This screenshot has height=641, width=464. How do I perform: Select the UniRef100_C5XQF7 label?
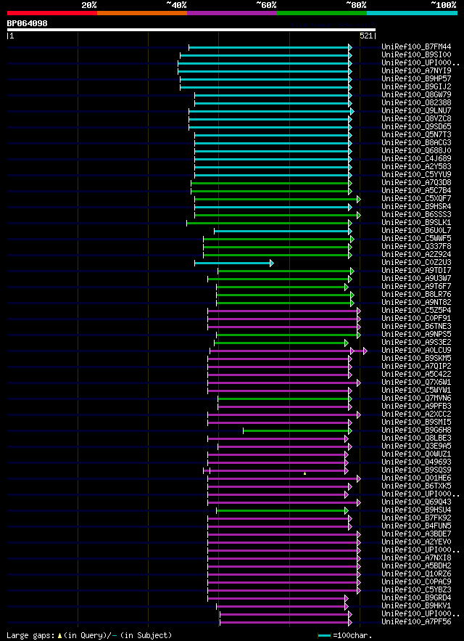(x=416, y=198)
